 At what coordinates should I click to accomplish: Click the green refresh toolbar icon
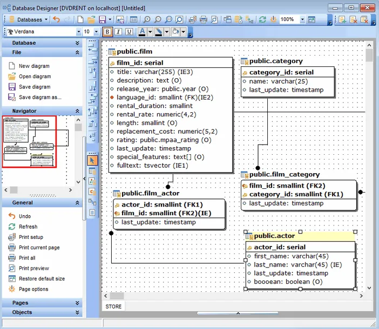[262, 19]
